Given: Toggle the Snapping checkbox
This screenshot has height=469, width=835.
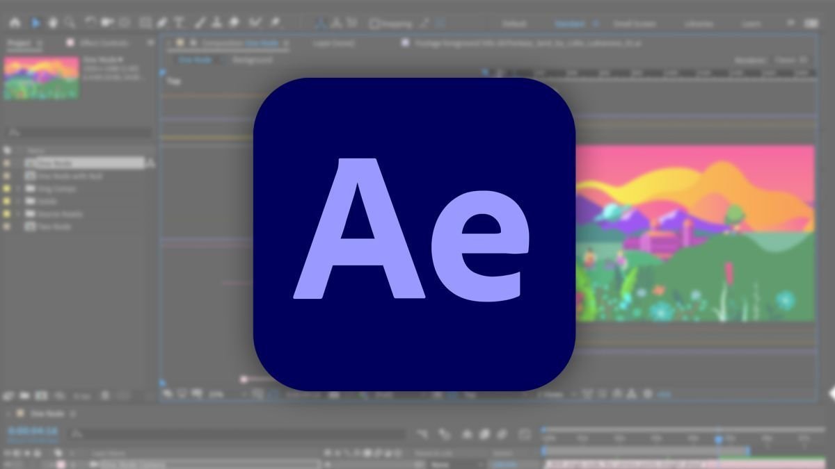Looking at the screenshot, I should click(374, 24).
